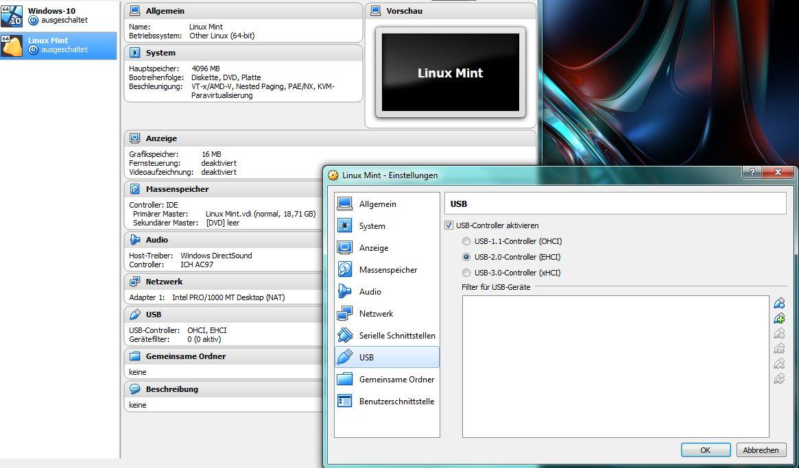Open Netzwerk section header in VM details
This screenshot has width=799, height=468.
click(223, 281)
